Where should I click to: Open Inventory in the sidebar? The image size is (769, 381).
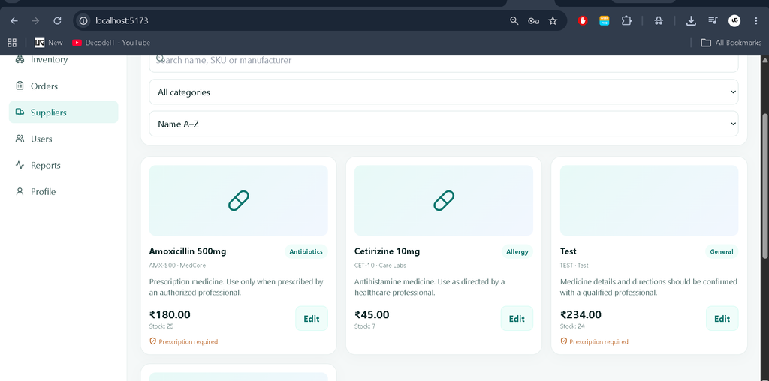[x=63, y=60]
